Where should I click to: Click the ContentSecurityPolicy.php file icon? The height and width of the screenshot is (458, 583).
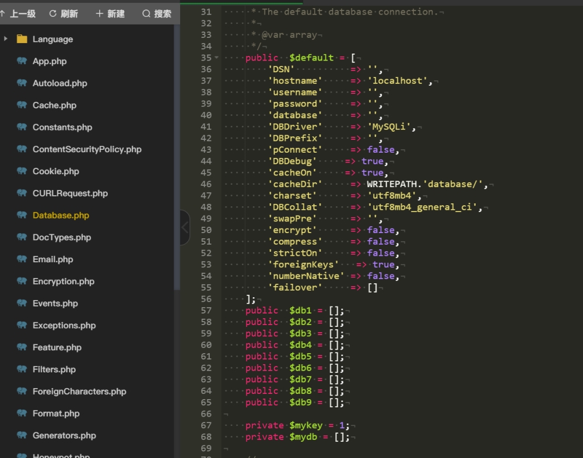click(x=22, y=149)
